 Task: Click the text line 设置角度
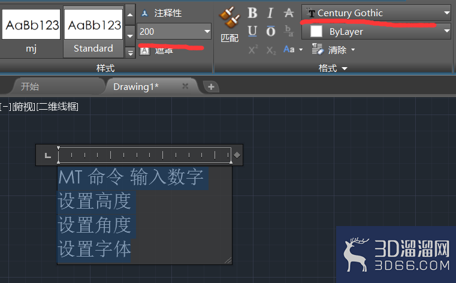[95, 225]
